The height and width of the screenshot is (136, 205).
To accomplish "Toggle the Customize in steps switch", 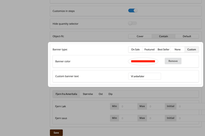I will coord(133,10).
